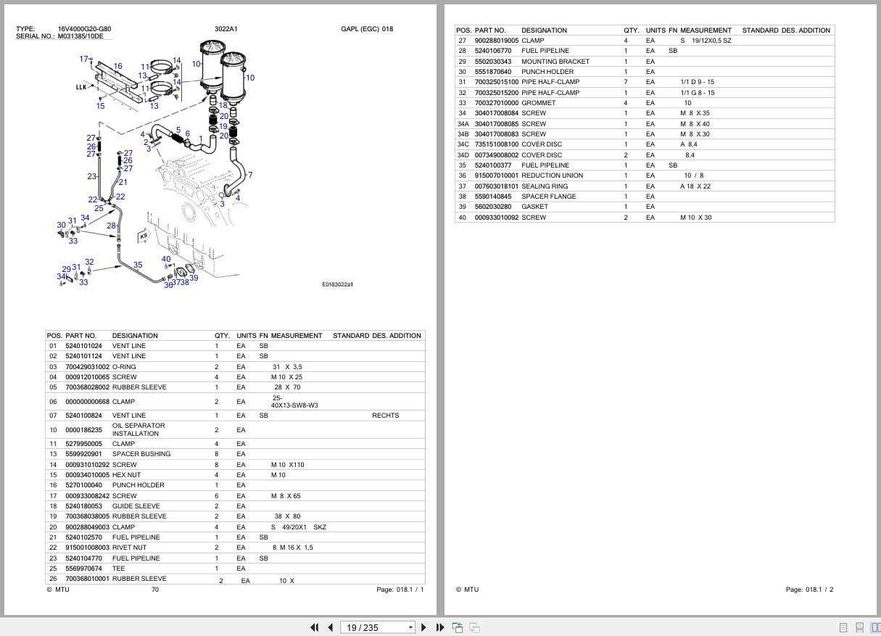Click callout 35 on parts diagram
The height and width of the screenshot is (636, 881).
(x=138, y=265)
